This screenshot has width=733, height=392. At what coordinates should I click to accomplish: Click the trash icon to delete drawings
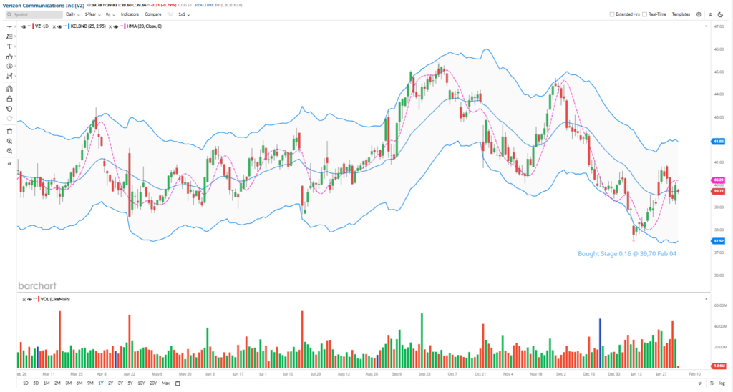point(9,131)
